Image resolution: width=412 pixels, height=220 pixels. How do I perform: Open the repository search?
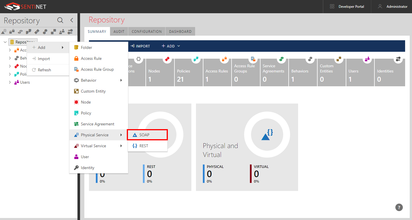60,20
